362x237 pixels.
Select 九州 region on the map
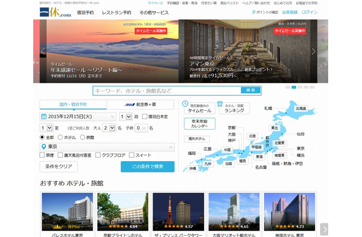click(208, 164)
